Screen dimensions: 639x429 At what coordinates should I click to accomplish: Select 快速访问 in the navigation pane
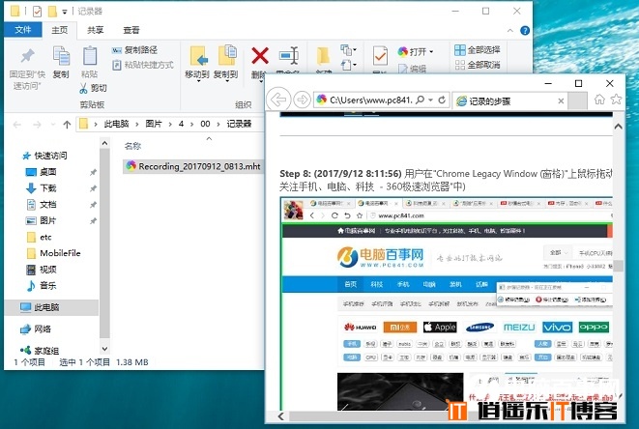coord(44,156)
